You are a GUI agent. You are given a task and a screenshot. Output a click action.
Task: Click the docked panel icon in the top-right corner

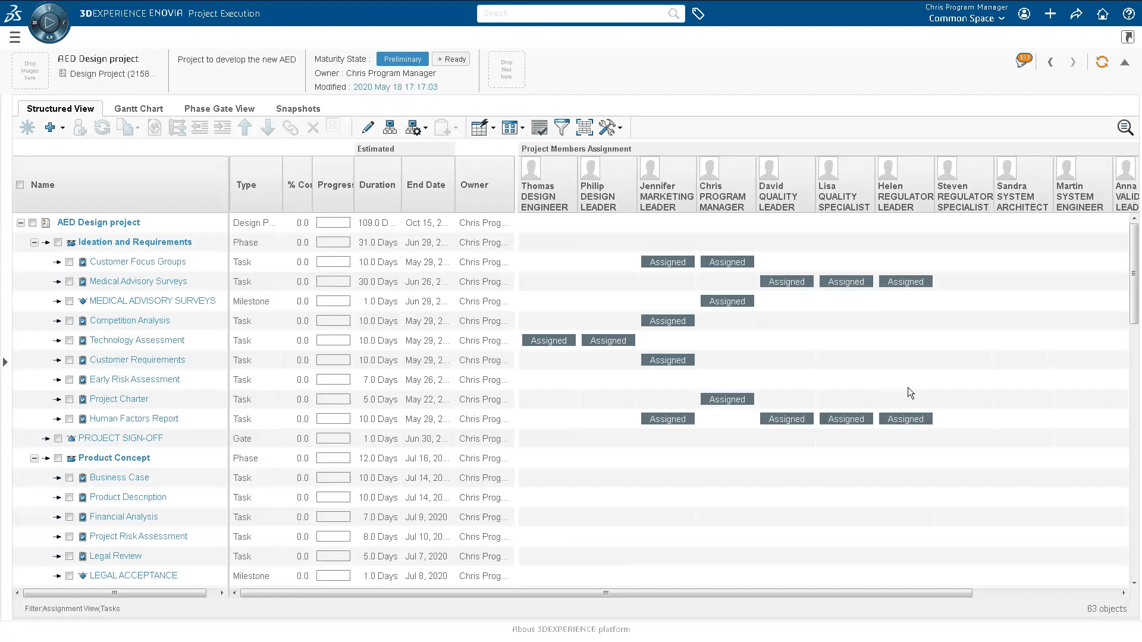(1128, 37)
